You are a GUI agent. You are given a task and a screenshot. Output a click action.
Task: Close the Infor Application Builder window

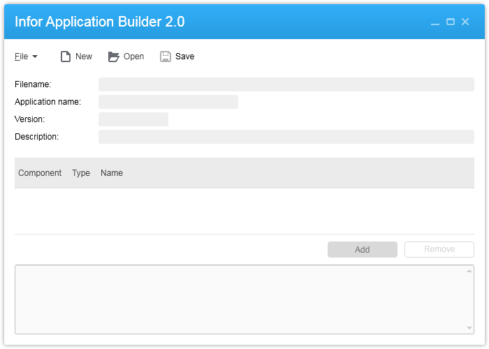coord(465,22)
